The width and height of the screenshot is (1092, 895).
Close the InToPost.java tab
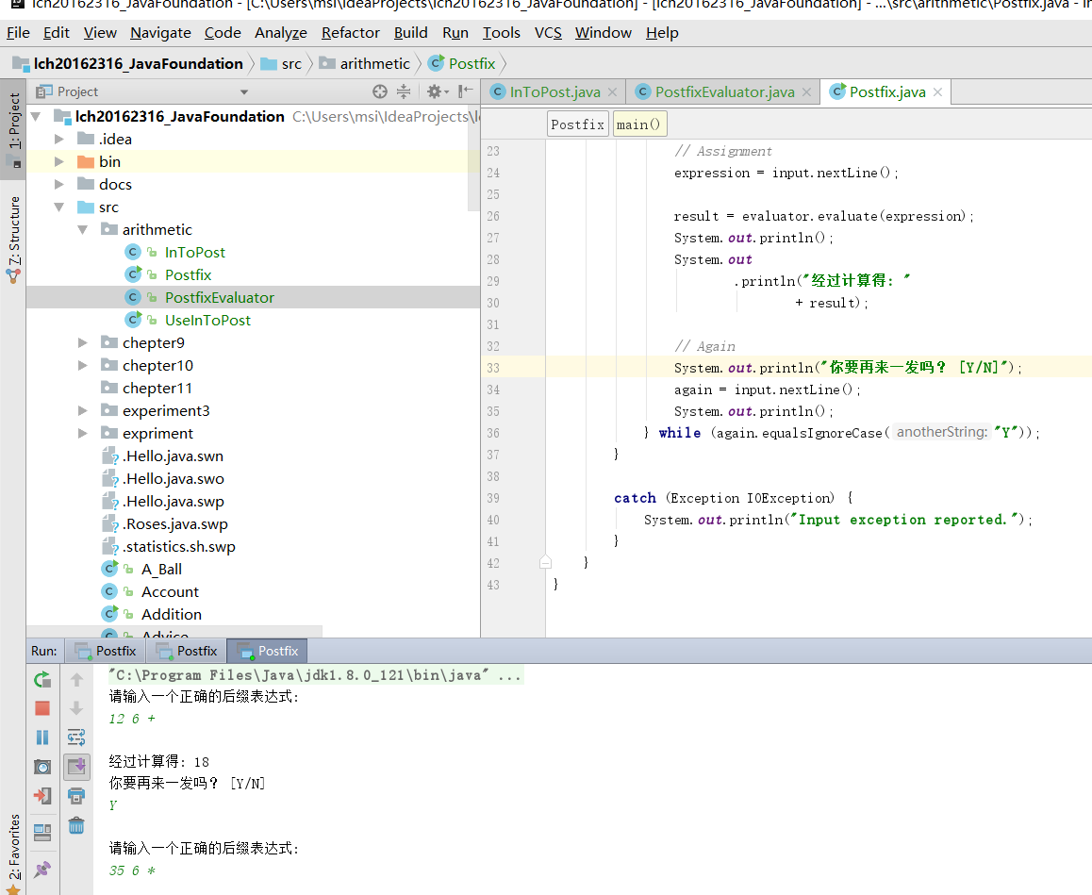coord(612,91)
